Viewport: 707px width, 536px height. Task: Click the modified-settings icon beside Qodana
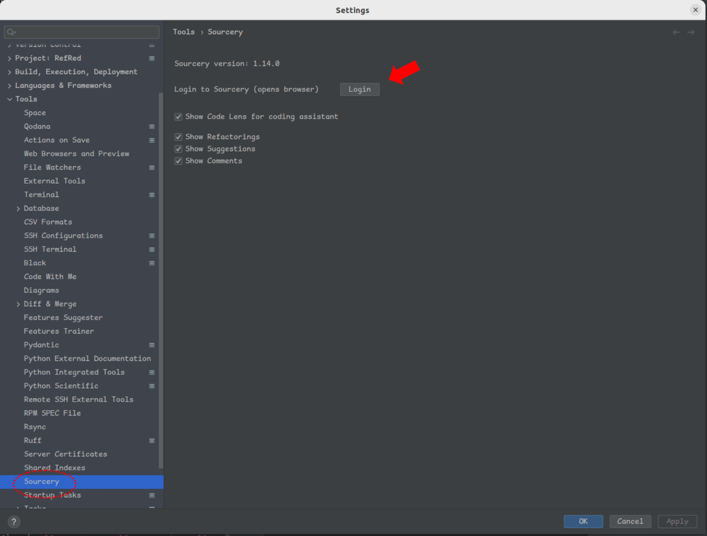pyautogui.click(x=152, y=127)
